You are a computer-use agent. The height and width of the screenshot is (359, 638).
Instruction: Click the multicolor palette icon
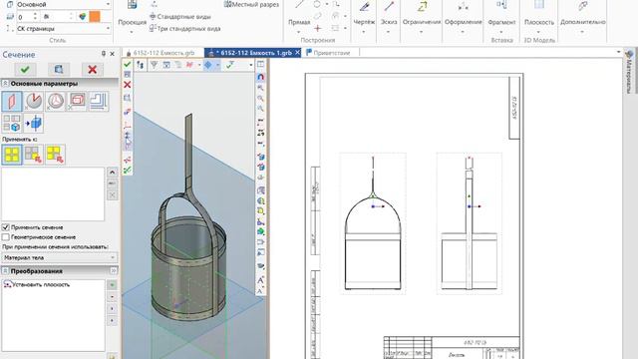(x=83, y=17)
